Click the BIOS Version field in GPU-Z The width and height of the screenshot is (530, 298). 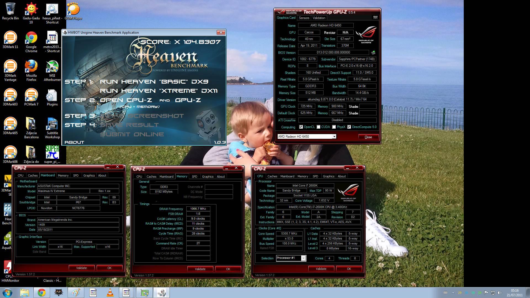pyautogui.click(x=333, y=52)
